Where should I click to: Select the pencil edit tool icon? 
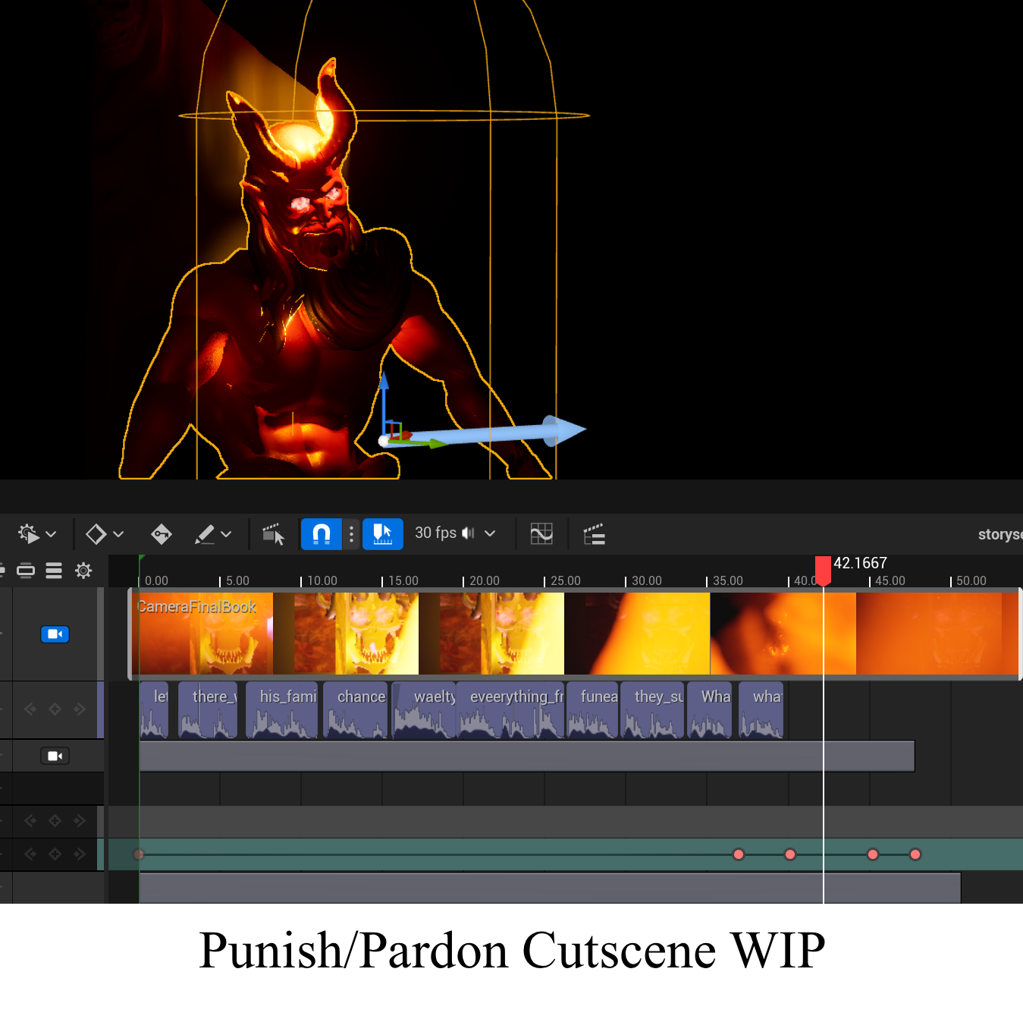(x=205, y=534)
